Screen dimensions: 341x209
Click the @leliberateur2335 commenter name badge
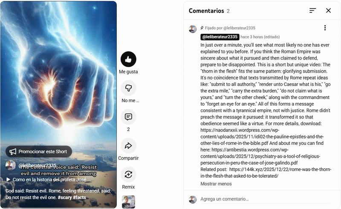click(x=220, y=37)
